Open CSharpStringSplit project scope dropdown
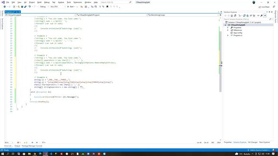 pos(40,15)
